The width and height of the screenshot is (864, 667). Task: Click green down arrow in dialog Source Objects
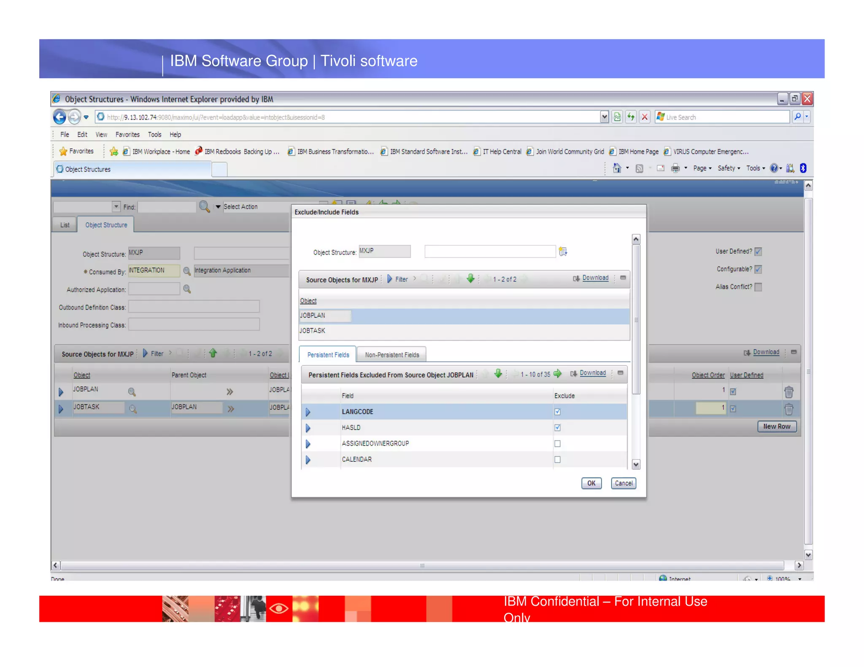point(471,278)
